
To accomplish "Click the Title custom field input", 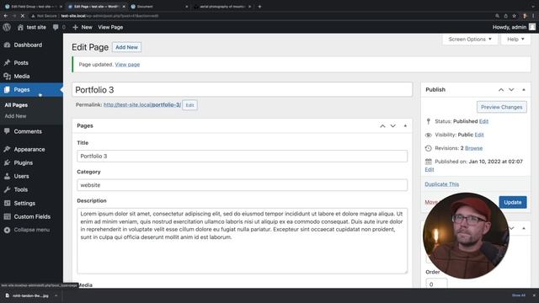I will [x=242, y=156].
